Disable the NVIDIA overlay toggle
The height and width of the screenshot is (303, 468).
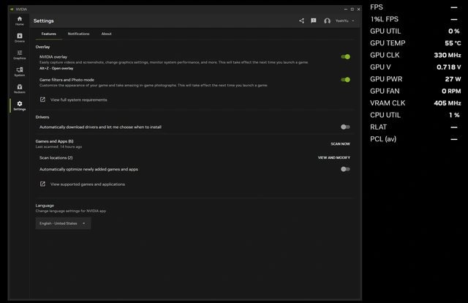coord(345,57)
